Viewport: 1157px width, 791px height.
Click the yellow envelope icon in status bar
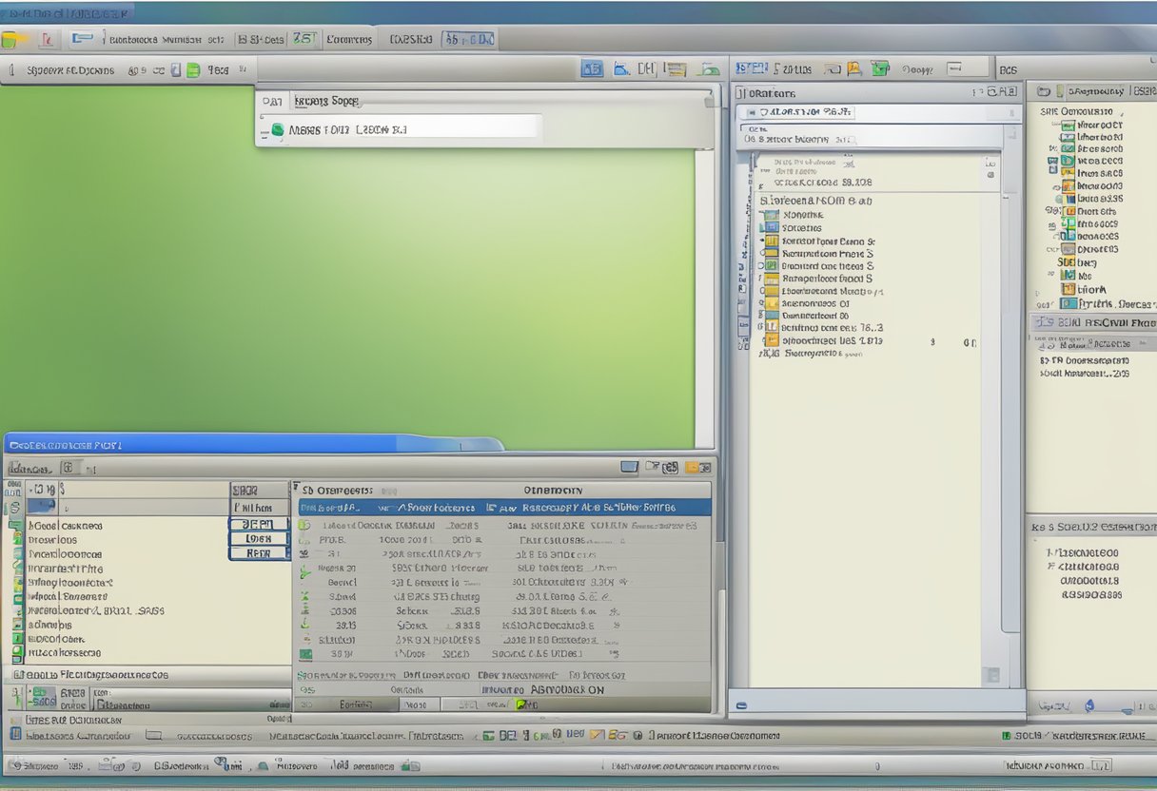pyautogui.click(x=597, y=735)
